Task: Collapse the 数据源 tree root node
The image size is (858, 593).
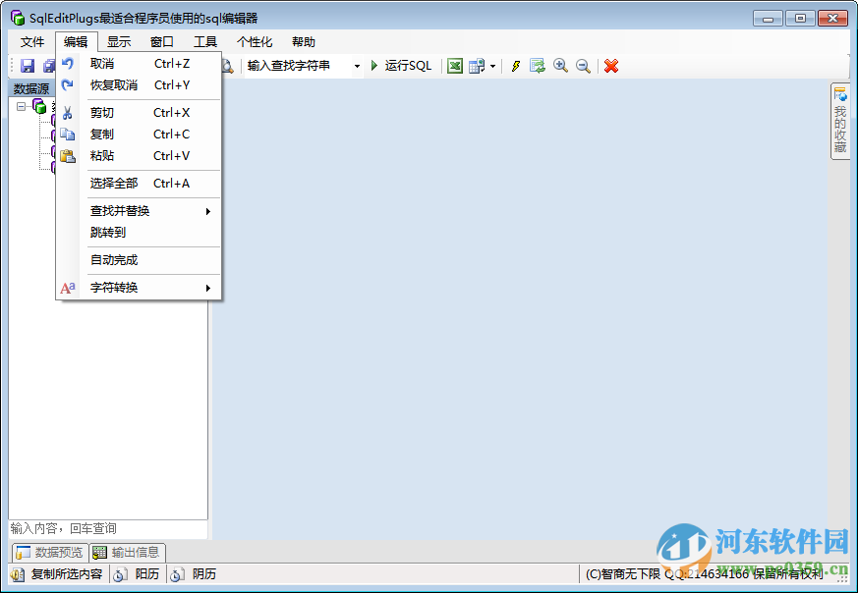Action: pos(22,106)
